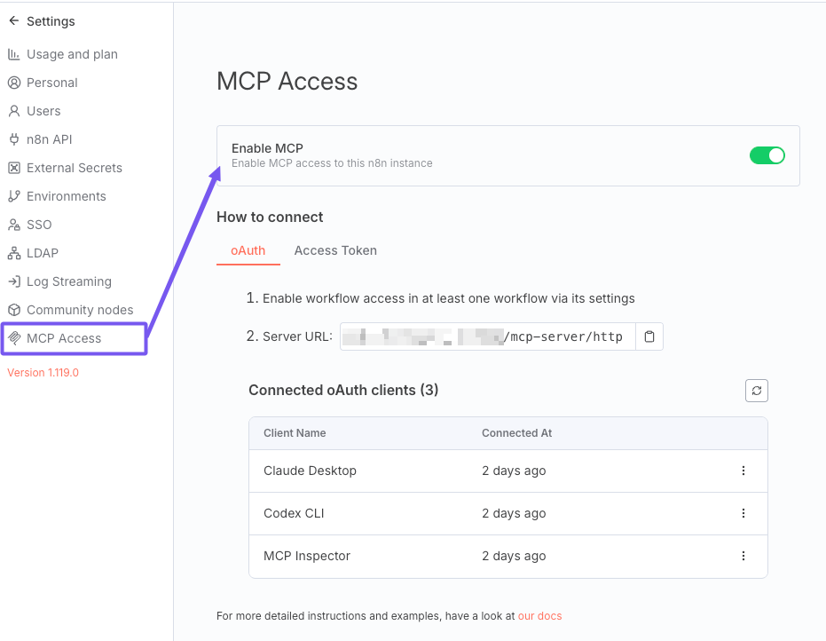The width and height of the screenshot is (826, 641).
Task: Disable the Enable MCP toggle
Action: click(x=767, y=154)
